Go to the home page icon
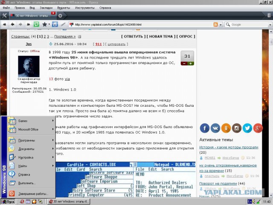The image size is (273, 205). pos(55,24)
